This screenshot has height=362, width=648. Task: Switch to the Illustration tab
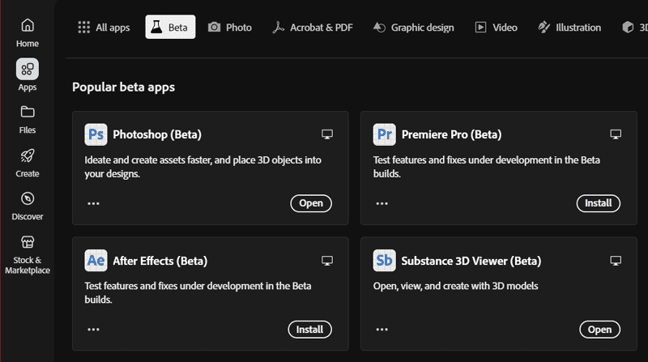(569, 28)
